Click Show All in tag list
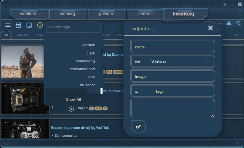 point(73,99)
